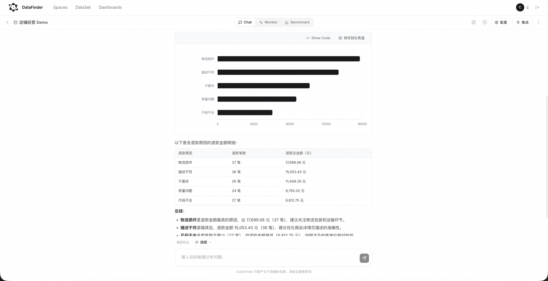Click the user avatar C

click(520, 7)
